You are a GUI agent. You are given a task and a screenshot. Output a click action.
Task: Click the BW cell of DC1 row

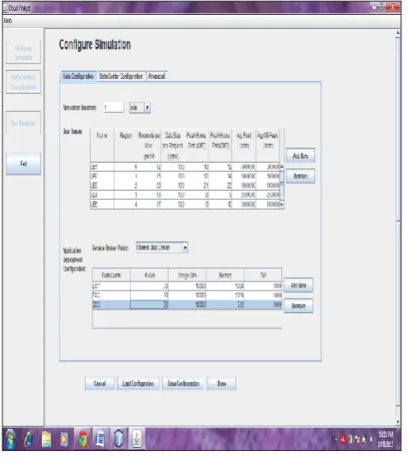[263, 286]
